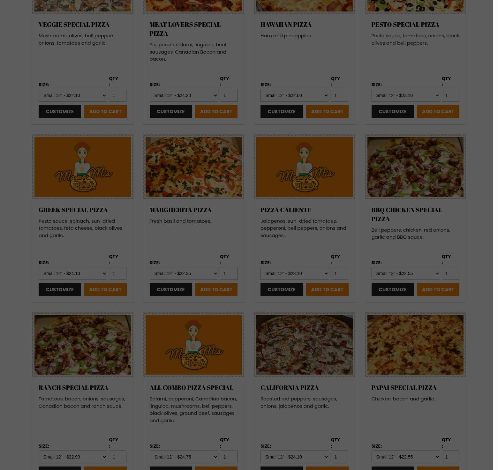This screenshot has height=470, width=498.
Task: Customize the Pizza Caliente
Action: point(282,290)
